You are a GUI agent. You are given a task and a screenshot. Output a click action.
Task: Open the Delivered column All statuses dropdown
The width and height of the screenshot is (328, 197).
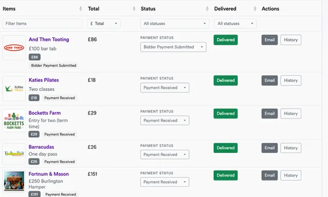pos(235,24)
